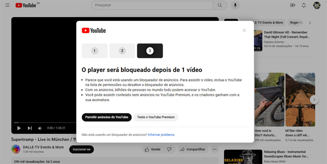Screen dimensions: 327x164
Task: Open the three-dot more actions menu
Action: (214, 149)
